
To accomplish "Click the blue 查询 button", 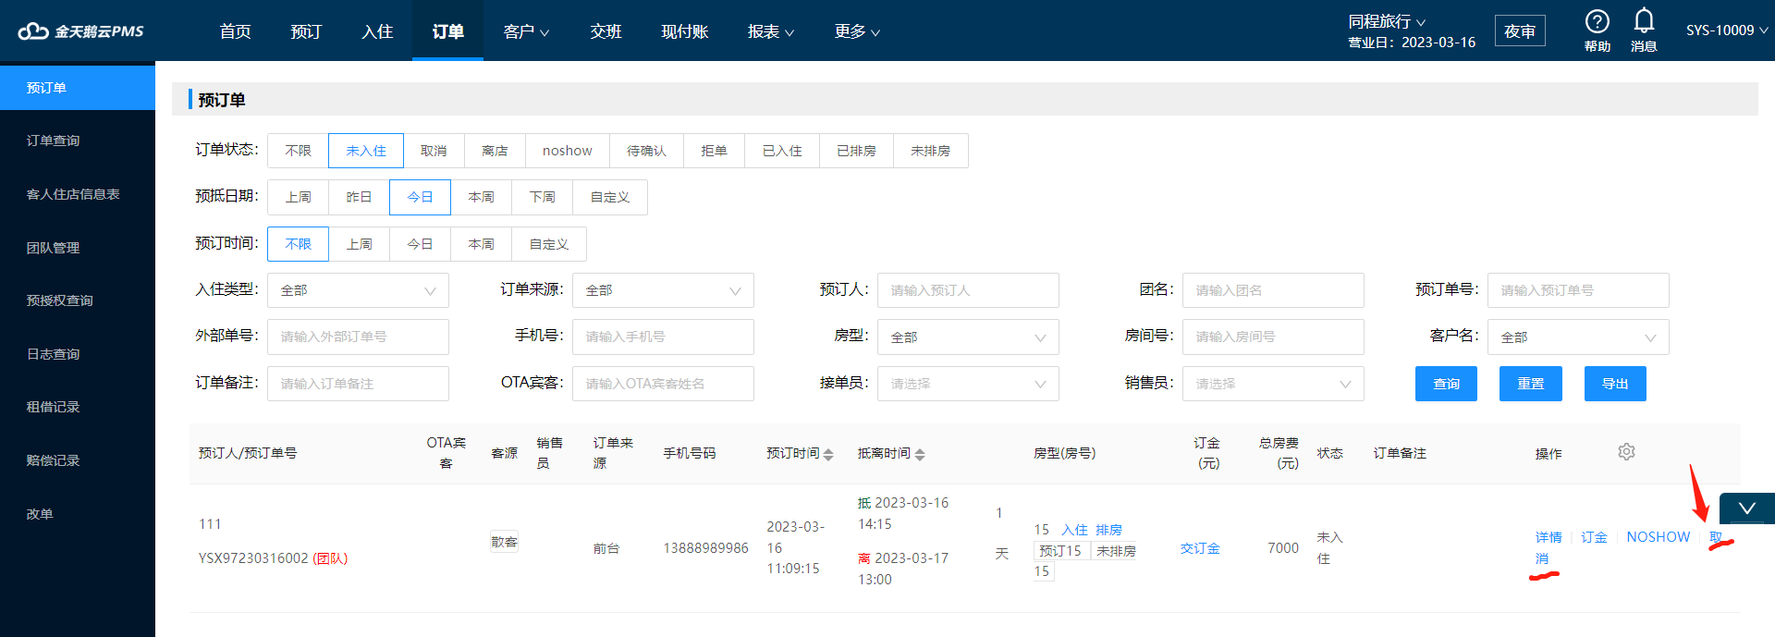I will 1446,384.
